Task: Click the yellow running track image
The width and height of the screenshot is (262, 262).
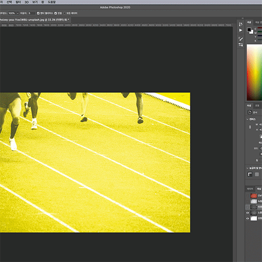Action: (95, 162)
